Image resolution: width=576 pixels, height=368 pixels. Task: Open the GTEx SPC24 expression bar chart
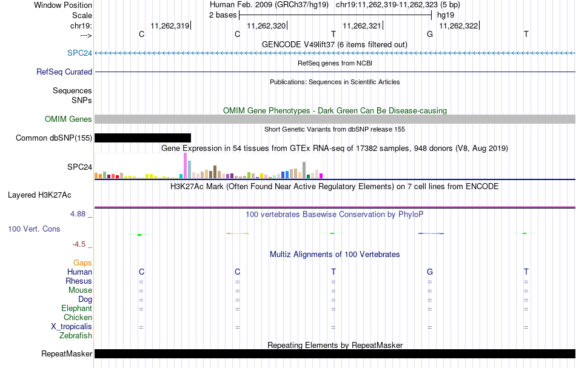pos(209,166)
